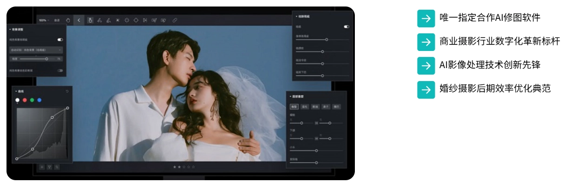569x189 pixels.
Task: Collapse the 曲线 curves panel
Action: pos(16,91)
